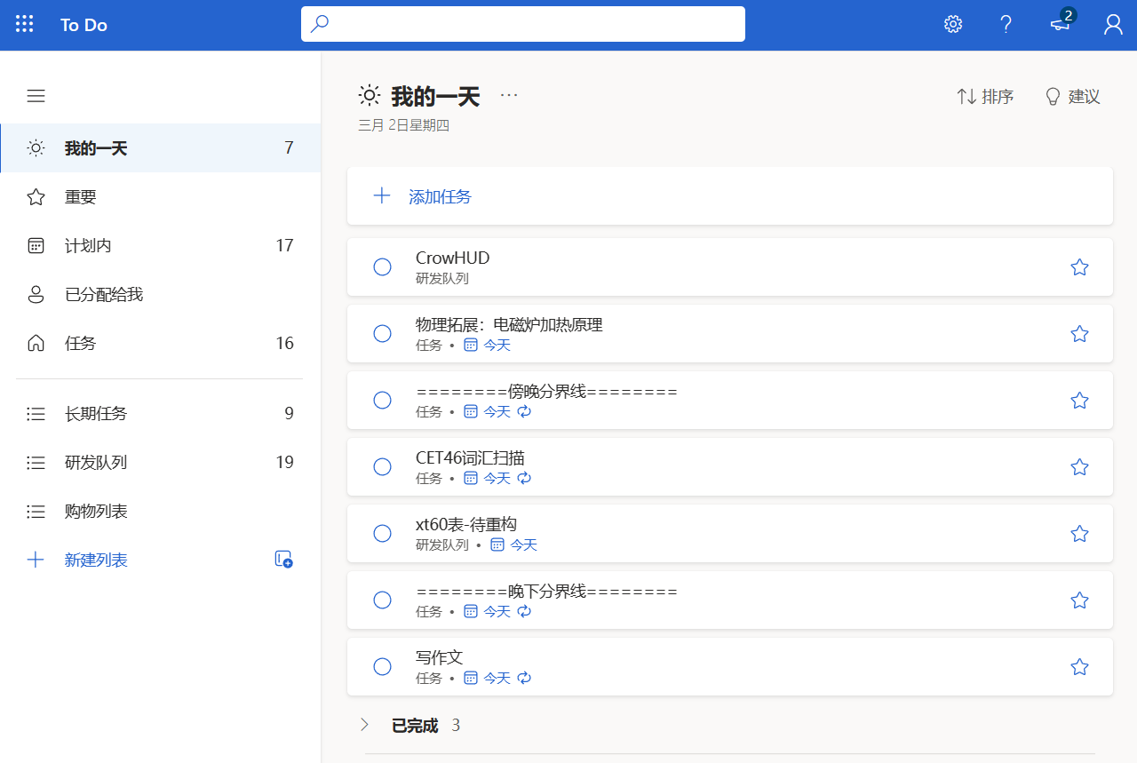Open Settings gear in the header
Image resolution: width=1137 pixels, height=763 pixels.
tap(953, 25)
